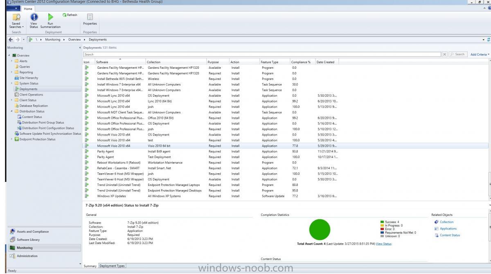The width and height of the screenshot is (491, 274).
Task: Click Overview in the breadcrumb path
Action: point(74,40)
